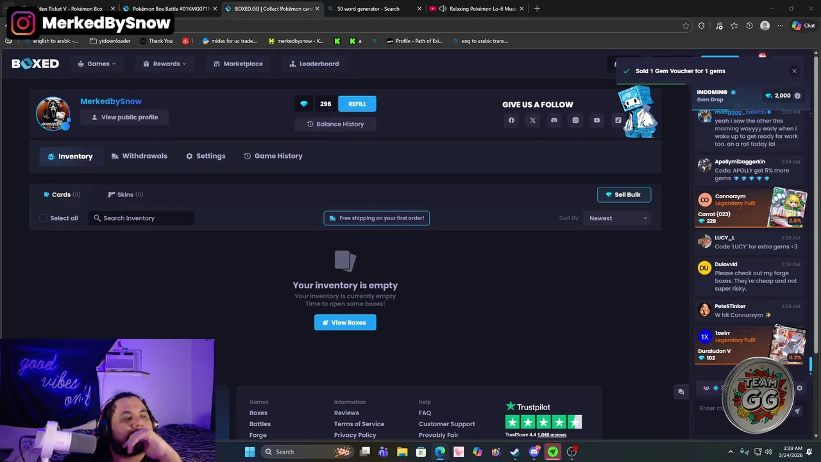Image resolution: width=821 pixels, height=462 pixels.
Task: Open the Facebook social link icon
Action: [511, 120]
